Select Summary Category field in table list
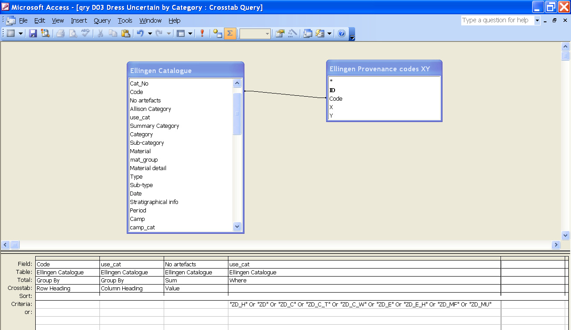This screenshot has height=330, width=571. pos(154,126)
